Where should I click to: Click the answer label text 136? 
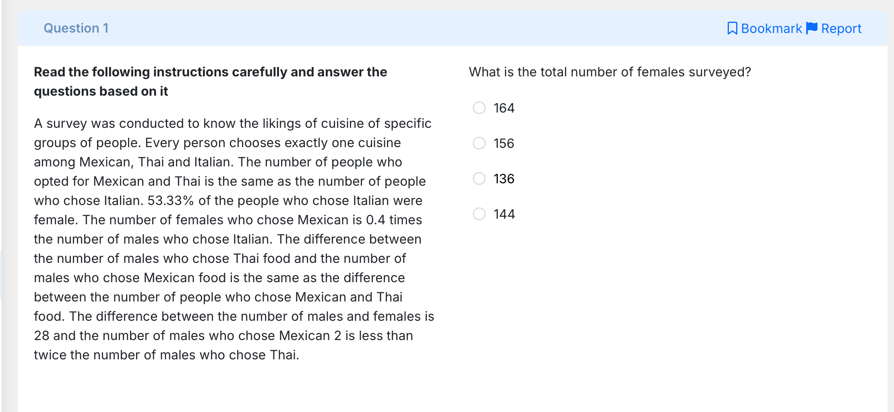(x=504, y=179)
